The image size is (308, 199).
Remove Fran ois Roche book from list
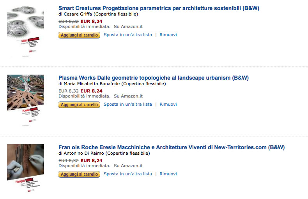168,174
